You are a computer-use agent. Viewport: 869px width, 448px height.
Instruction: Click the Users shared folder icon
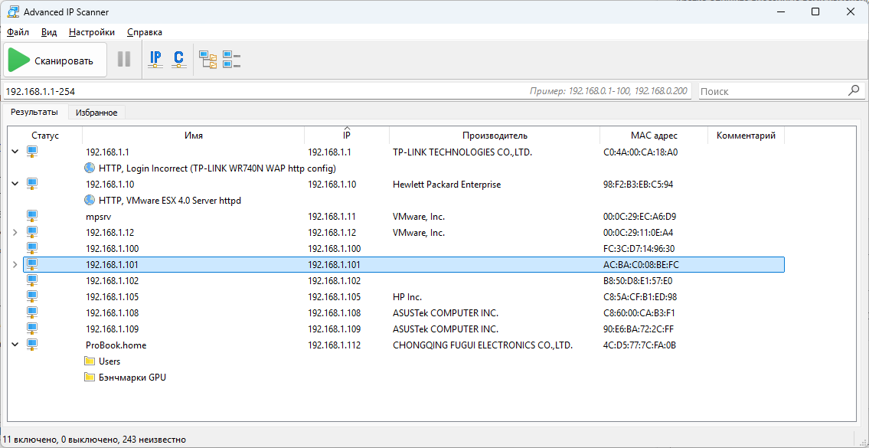point(90,361)
